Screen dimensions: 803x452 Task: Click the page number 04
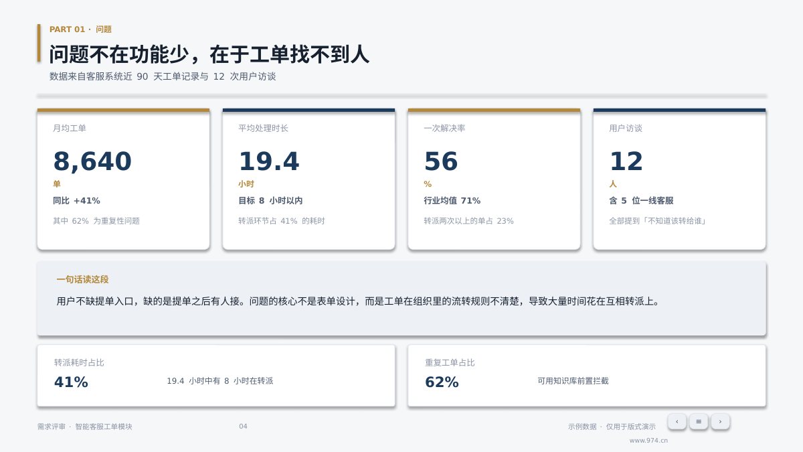click(x=243, y=427)
